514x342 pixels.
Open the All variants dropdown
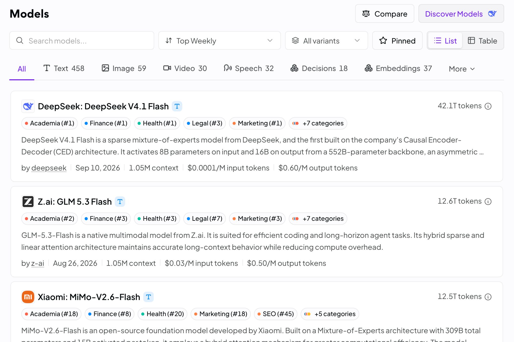326,41
